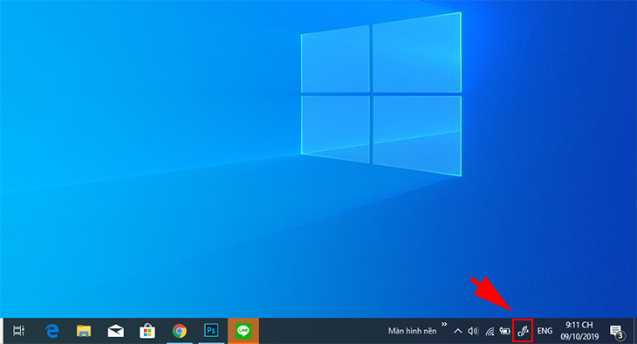Open the Wi-Fi network panel
Screen dimensions: 637x344
click(x=490, y=332)
